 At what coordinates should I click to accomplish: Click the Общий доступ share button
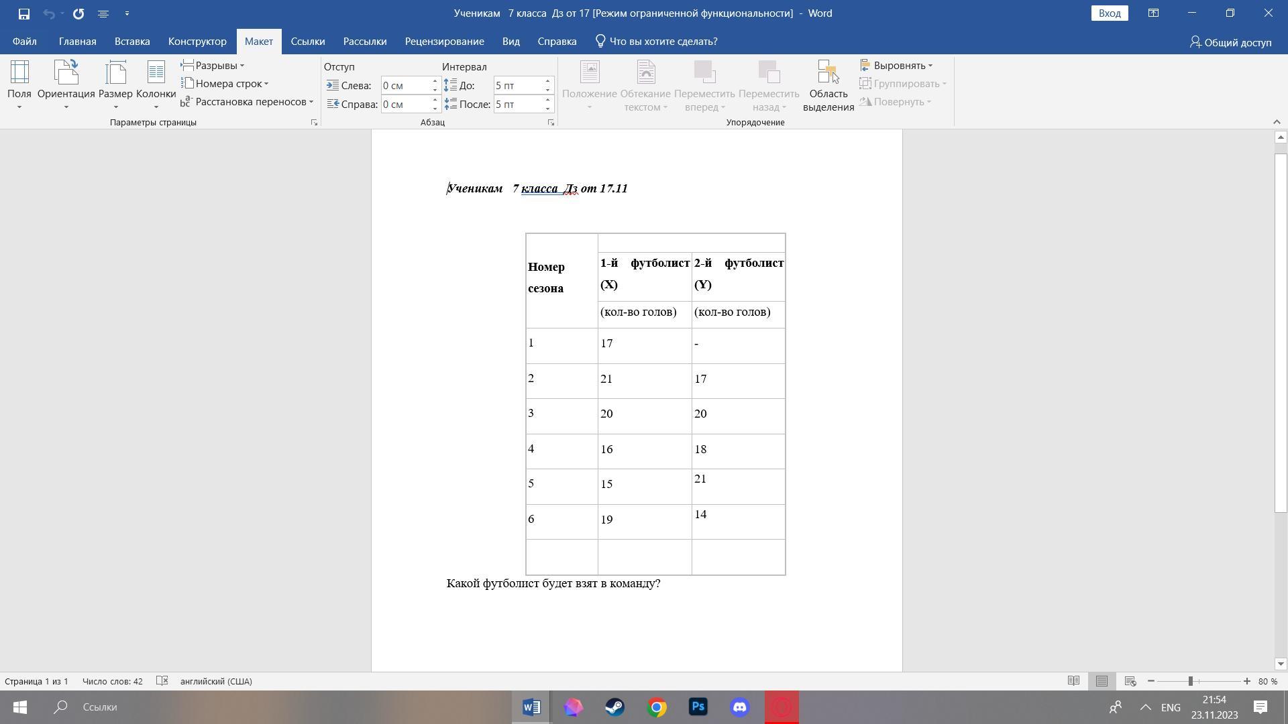tap(1230, 42)
